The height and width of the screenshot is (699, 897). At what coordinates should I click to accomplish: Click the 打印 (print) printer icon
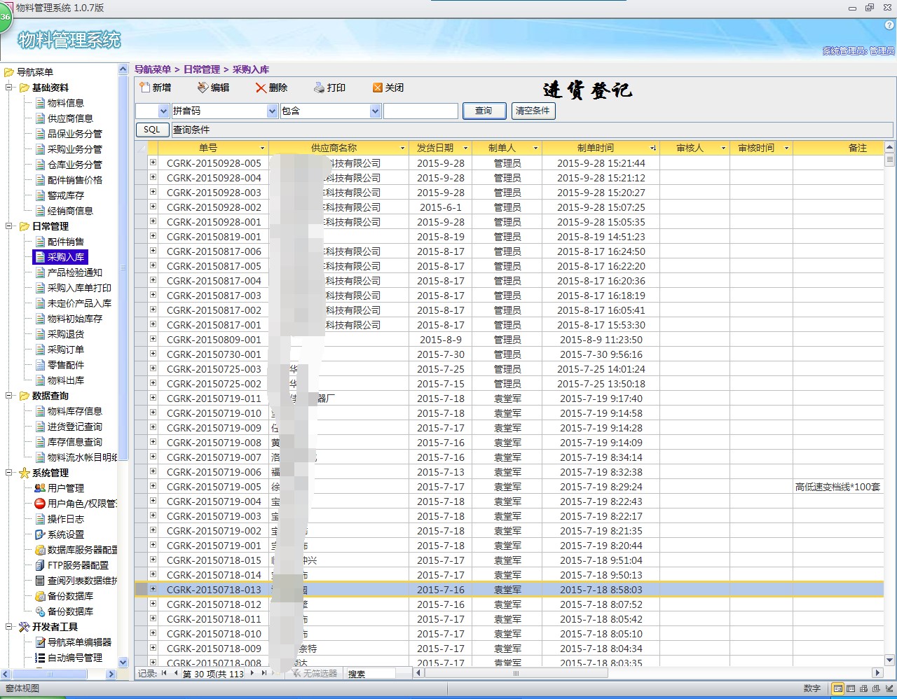pos(320,88)
